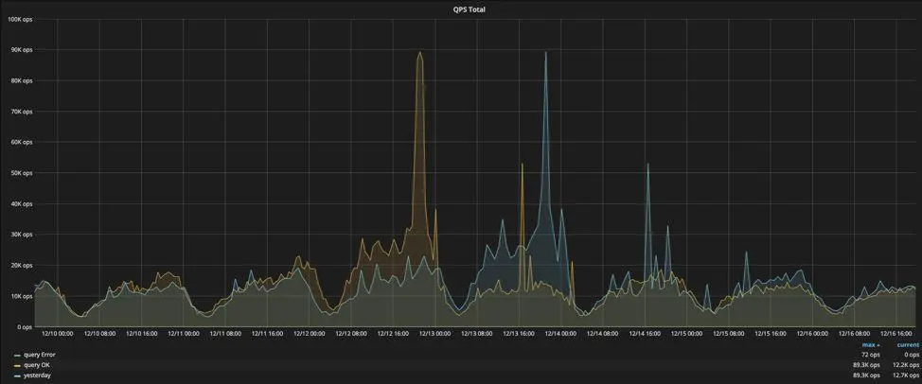The width and height of the screenshot is (922, 384).
Task: Click the 12/12 16:00 time axis label
Action: (x=394, y=334)
